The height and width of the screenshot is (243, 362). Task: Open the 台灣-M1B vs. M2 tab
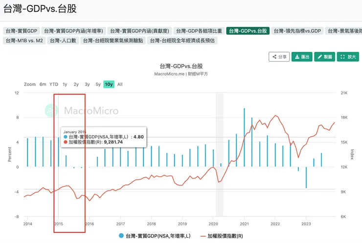click(x=24, y=41)
